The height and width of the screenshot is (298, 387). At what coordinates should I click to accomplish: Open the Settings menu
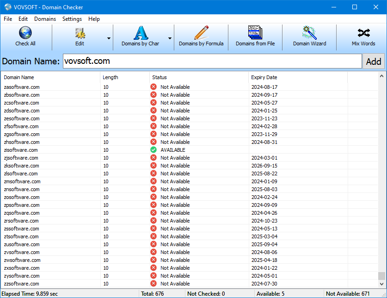point(72,19)
